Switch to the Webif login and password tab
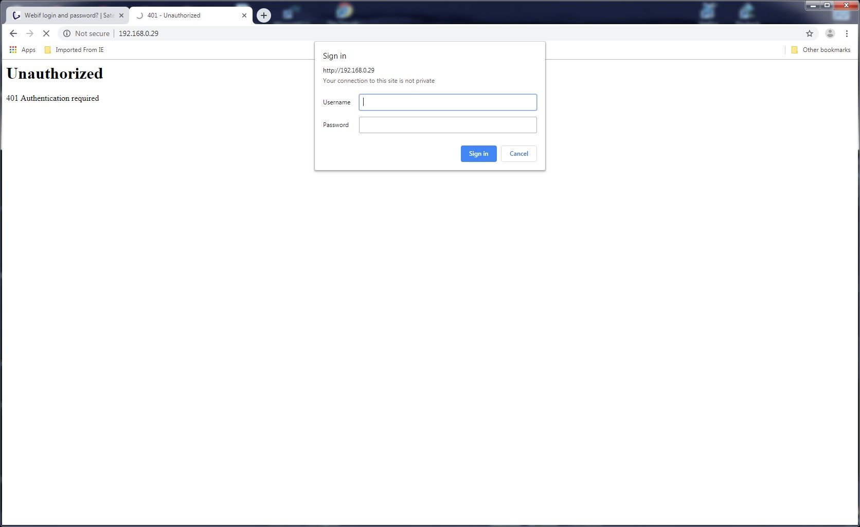Screen dimensions: 860x527 pos(67,15)
